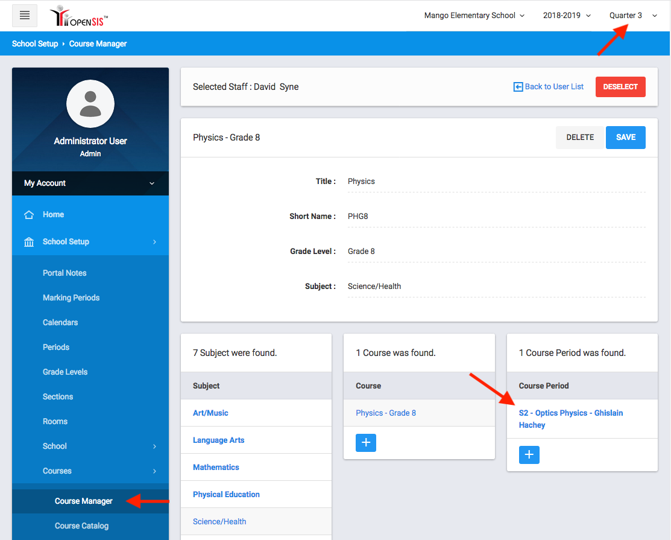Open the S2 - Optics Physics course period
Image resolution: width=671 pixels, height=540 pixels.
click(x=570, y=419)
